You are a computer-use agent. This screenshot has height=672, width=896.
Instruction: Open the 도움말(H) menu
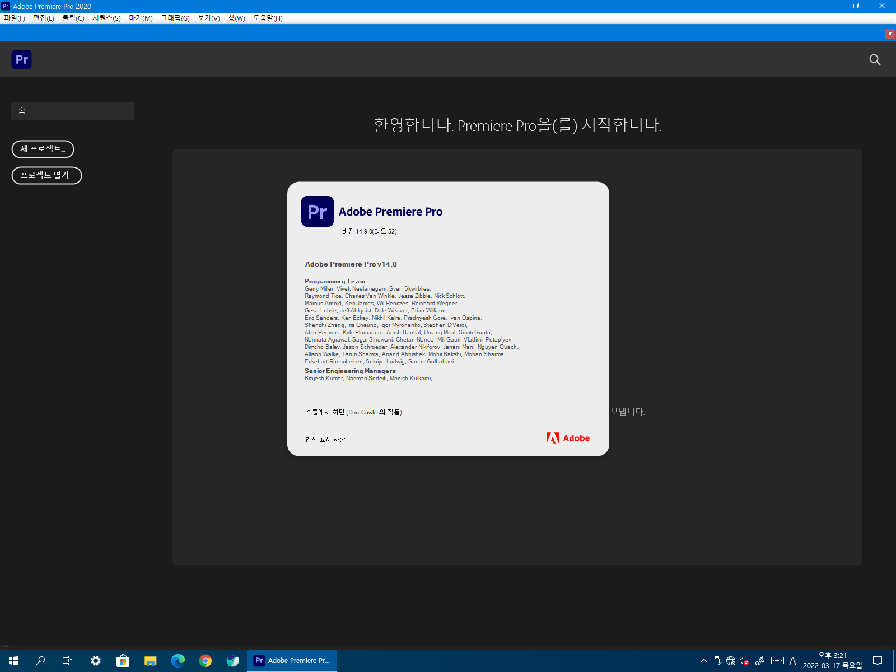268,18
